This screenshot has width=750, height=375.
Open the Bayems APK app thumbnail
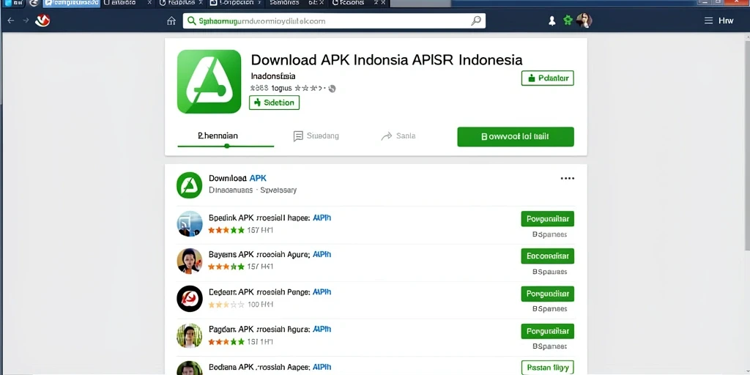coord(190,261)
